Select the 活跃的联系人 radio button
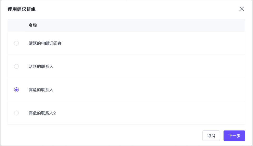The image size is (253, 146). pyautogui.click(x=16, y=67)
